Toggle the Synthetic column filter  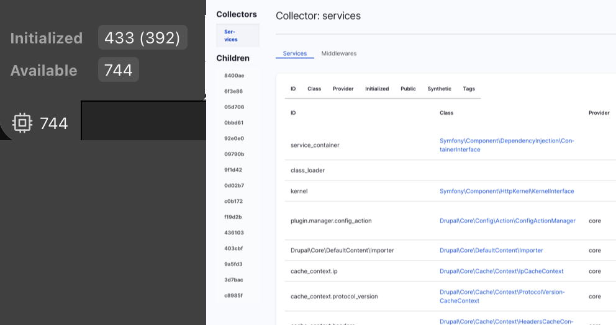pos(439,89)
